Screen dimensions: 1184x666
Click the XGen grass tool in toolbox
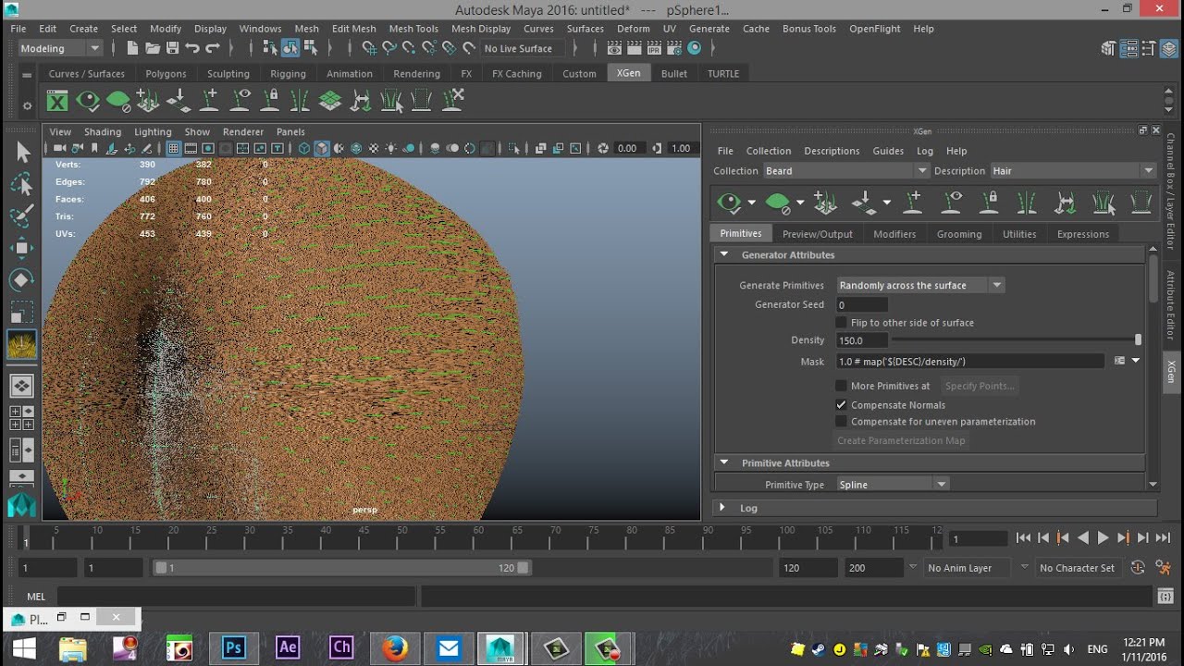22,345
